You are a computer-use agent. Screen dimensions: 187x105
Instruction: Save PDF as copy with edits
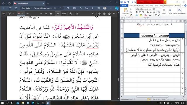(109, 14)
